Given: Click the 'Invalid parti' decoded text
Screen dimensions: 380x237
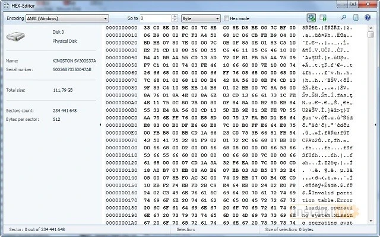Looking at the screenshot, I should pyautogui.click(x=334, y=193).
